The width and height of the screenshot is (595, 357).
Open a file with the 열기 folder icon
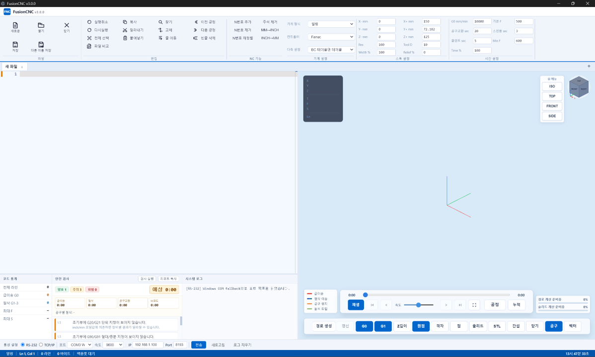41,25
